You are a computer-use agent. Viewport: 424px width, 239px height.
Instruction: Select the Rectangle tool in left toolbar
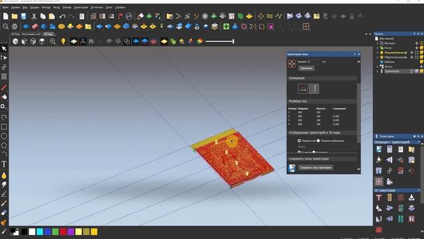coord(4,127)
